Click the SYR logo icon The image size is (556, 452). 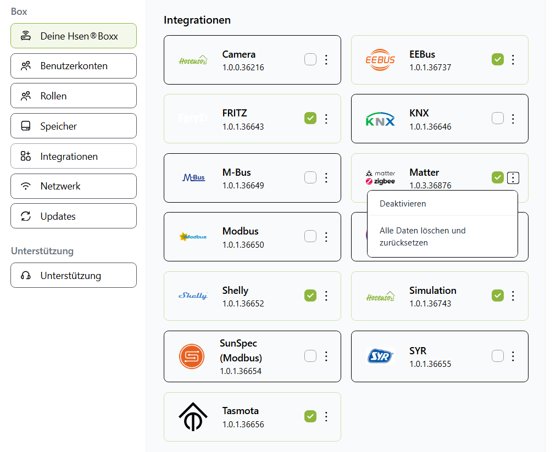click(380, 356)
